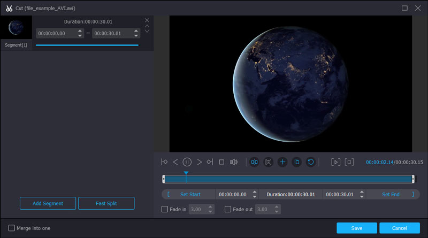Screen dimensions: 428x238
Task: Increase segment end time in left panel
Action: coord(136,31)
